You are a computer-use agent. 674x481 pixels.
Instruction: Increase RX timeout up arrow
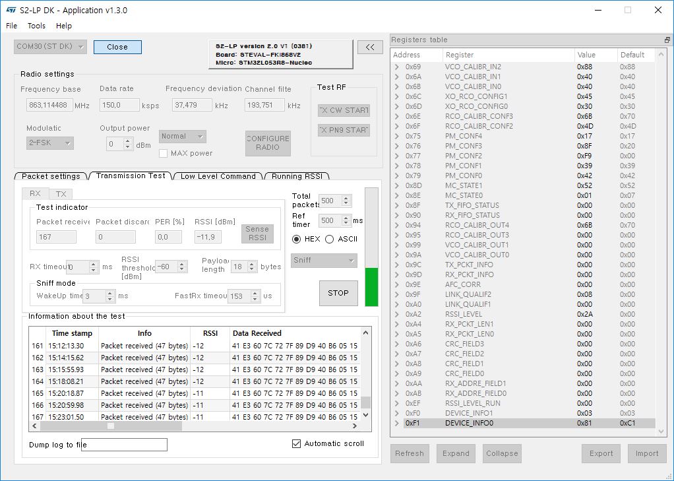pyautogui.click(x=94, y=264)
